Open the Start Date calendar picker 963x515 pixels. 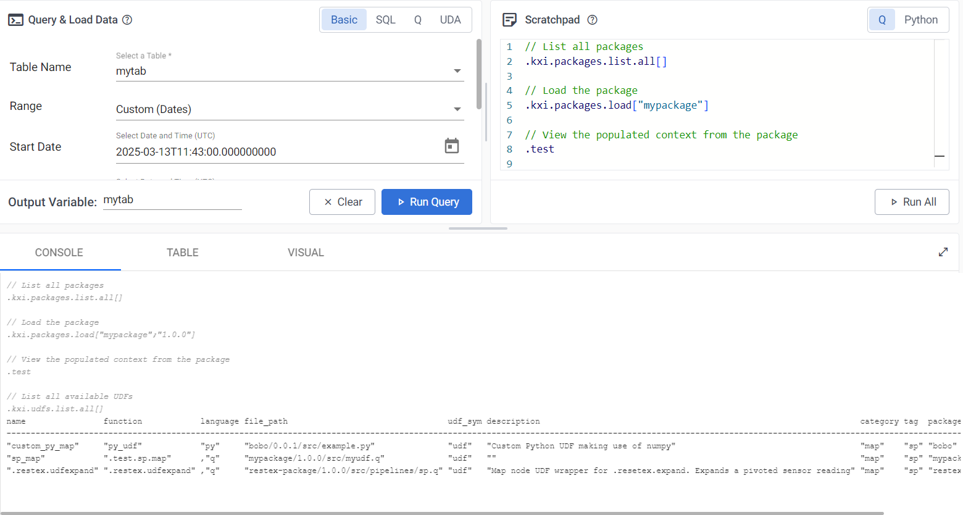click(452, 146)
